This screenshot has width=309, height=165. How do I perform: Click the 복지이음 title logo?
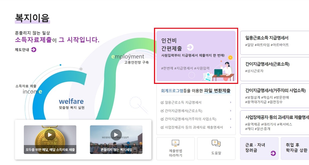point(32,18)
